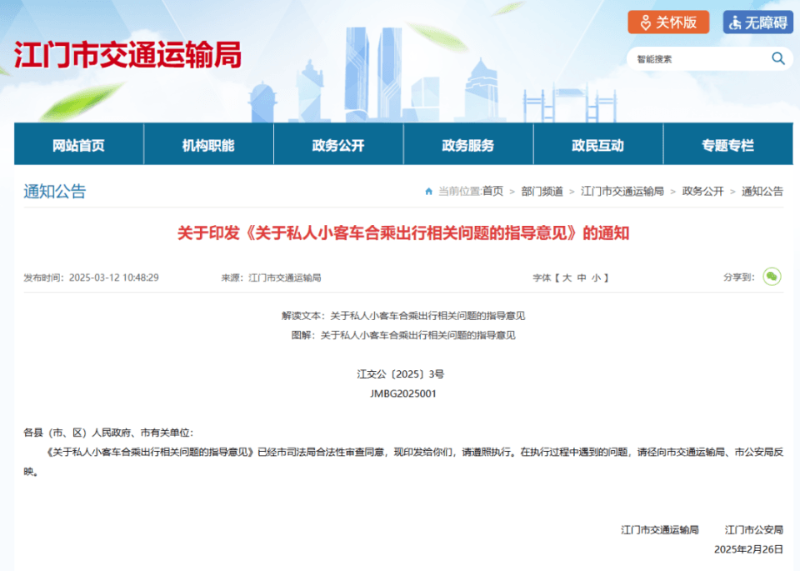The width and height of the screenshot is (800, 571).
Task: Set the font size to 中
Action: point(582,278)
